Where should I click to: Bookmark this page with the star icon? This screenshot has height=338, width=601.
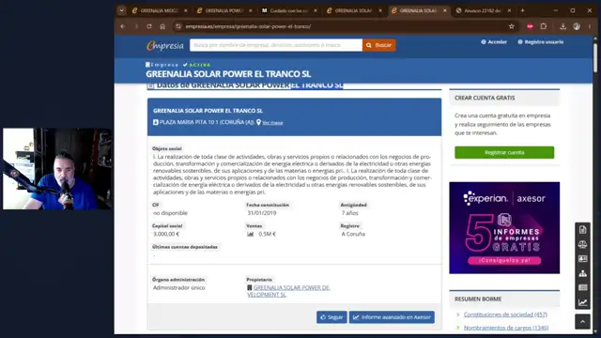pos(511,26)
